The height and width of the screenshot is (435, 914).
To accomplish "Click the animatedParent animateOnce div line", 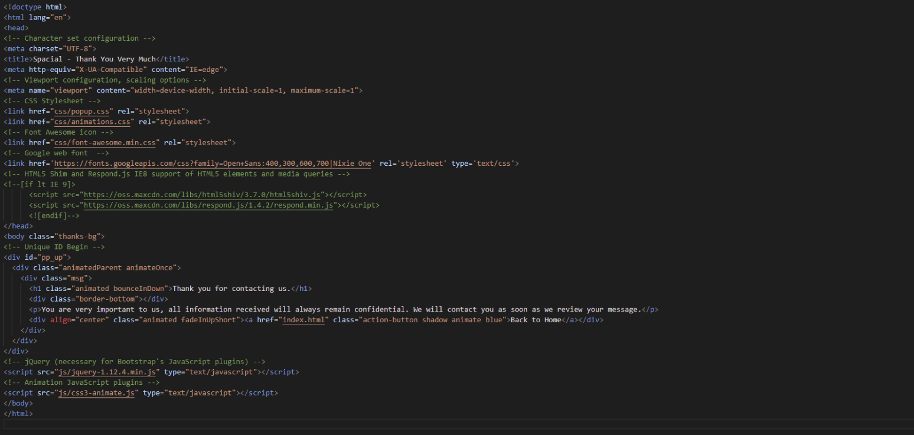I will [x=96, y=267].
